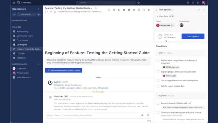Select the Feature: Testing the Getting Started private channel
This screenshot has height=123, width=218.
pyautogui.click(x=27, y=49)
